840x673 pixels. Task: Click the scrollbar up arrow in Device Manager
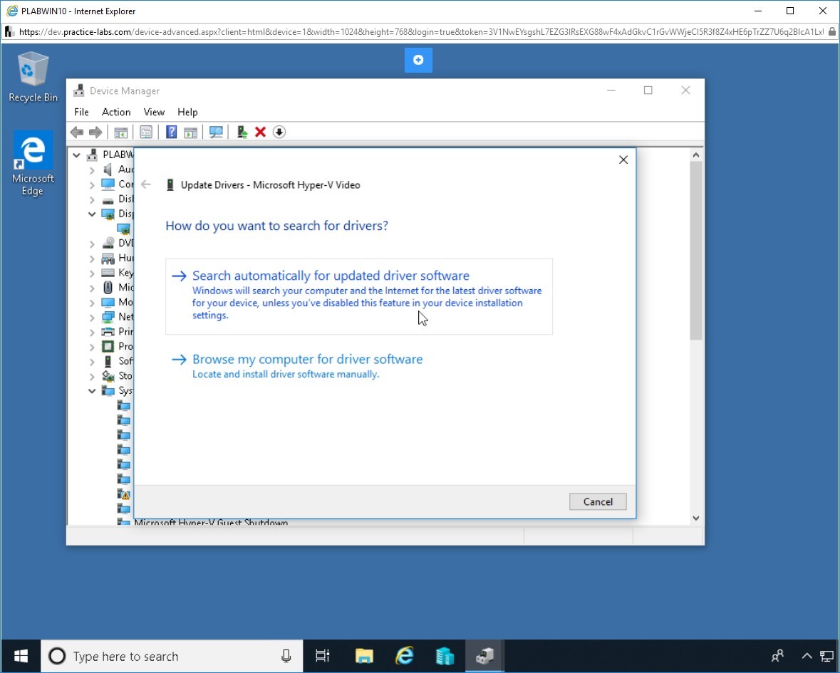pos(696,155)
